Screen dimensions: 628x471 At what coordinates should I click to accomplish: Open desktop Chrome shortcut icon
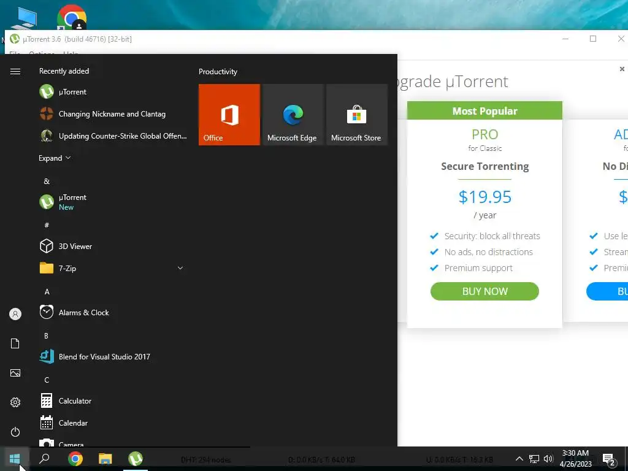tap(72, 17)
